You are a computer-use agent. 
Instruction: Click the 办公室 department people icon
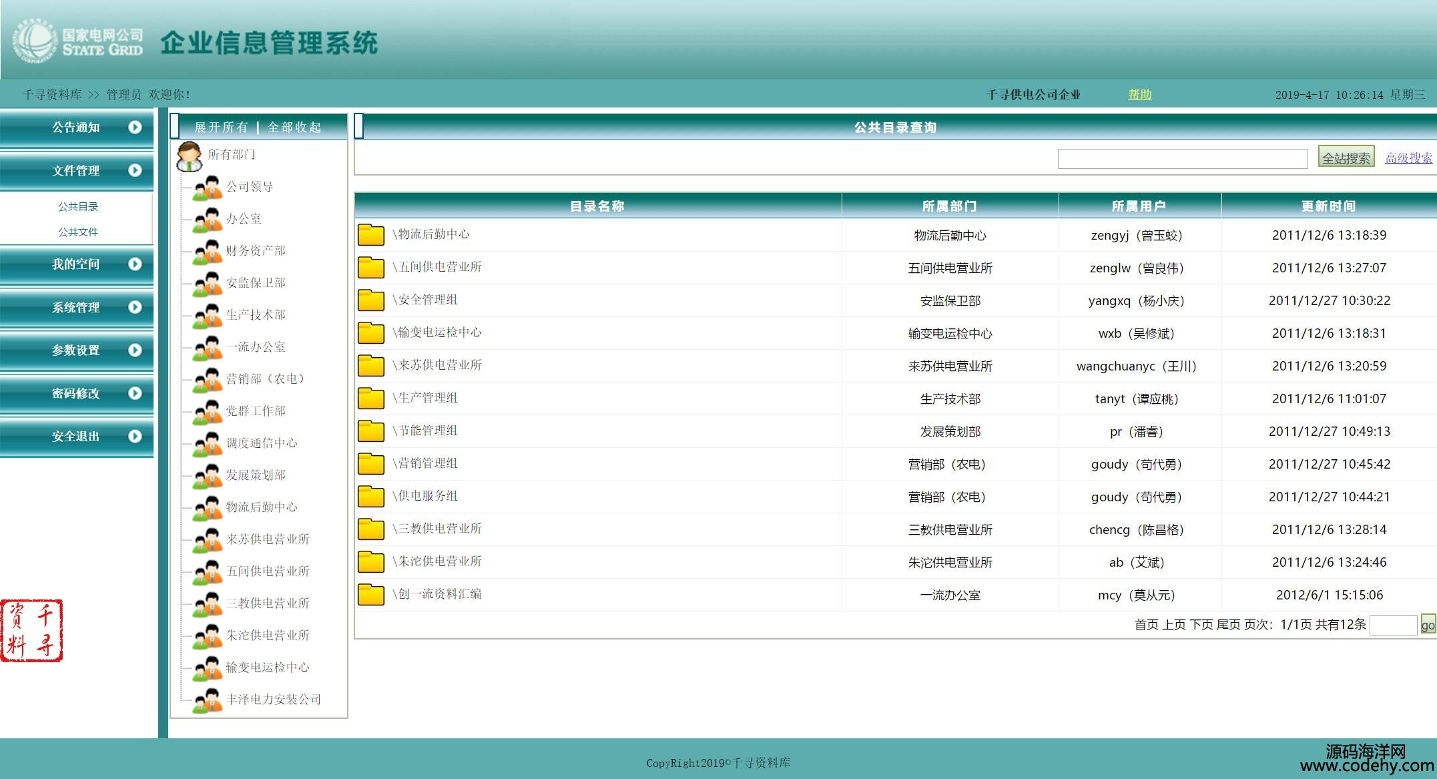(208, 220)
